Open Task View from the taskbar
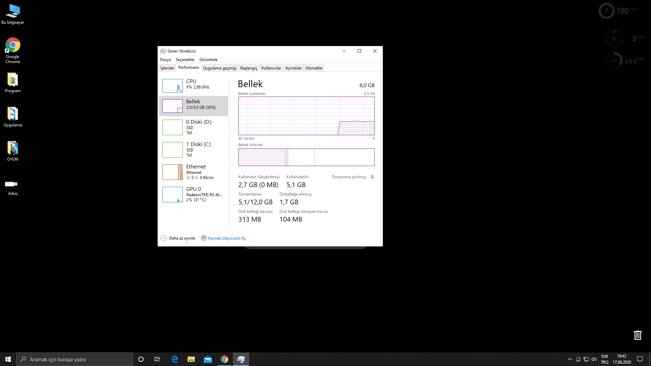 pyautogui.click(x=157, y=359)
